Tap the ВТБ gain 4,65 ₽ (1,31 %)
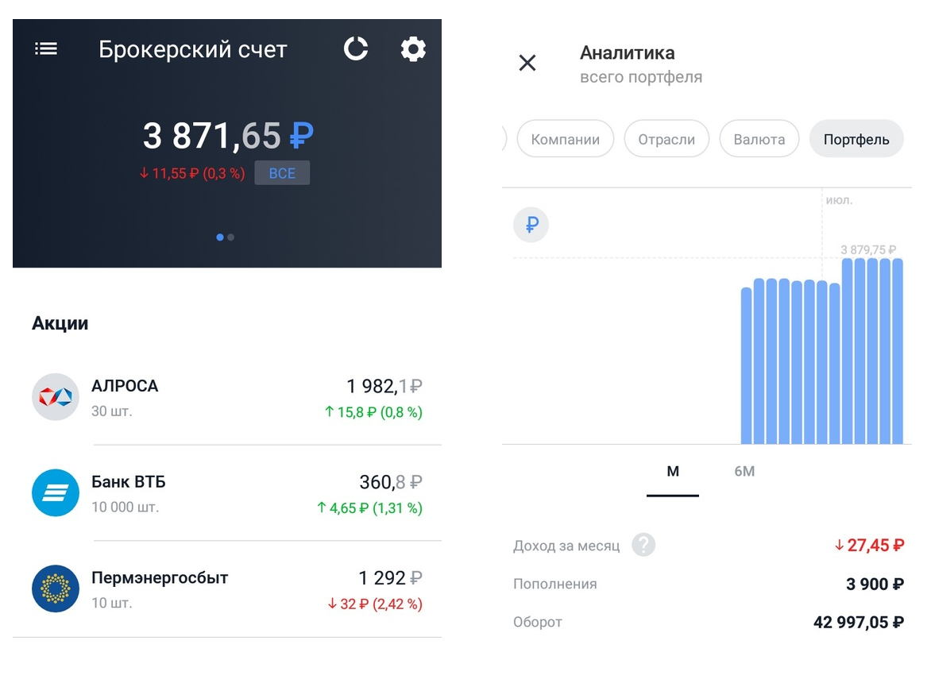931x683 pixels. [x=369, y=508]
